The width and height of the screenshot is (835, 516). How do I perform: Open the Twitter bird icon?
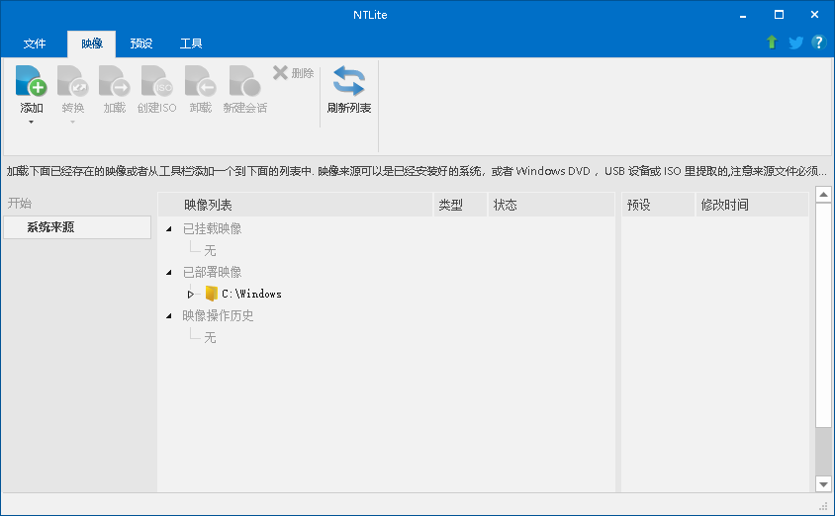pos(795,43)
